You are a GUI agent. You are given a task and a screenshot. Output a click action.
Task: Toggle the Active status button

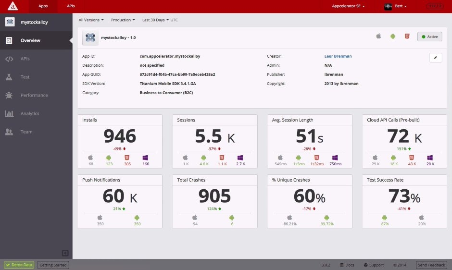[429, 37]
